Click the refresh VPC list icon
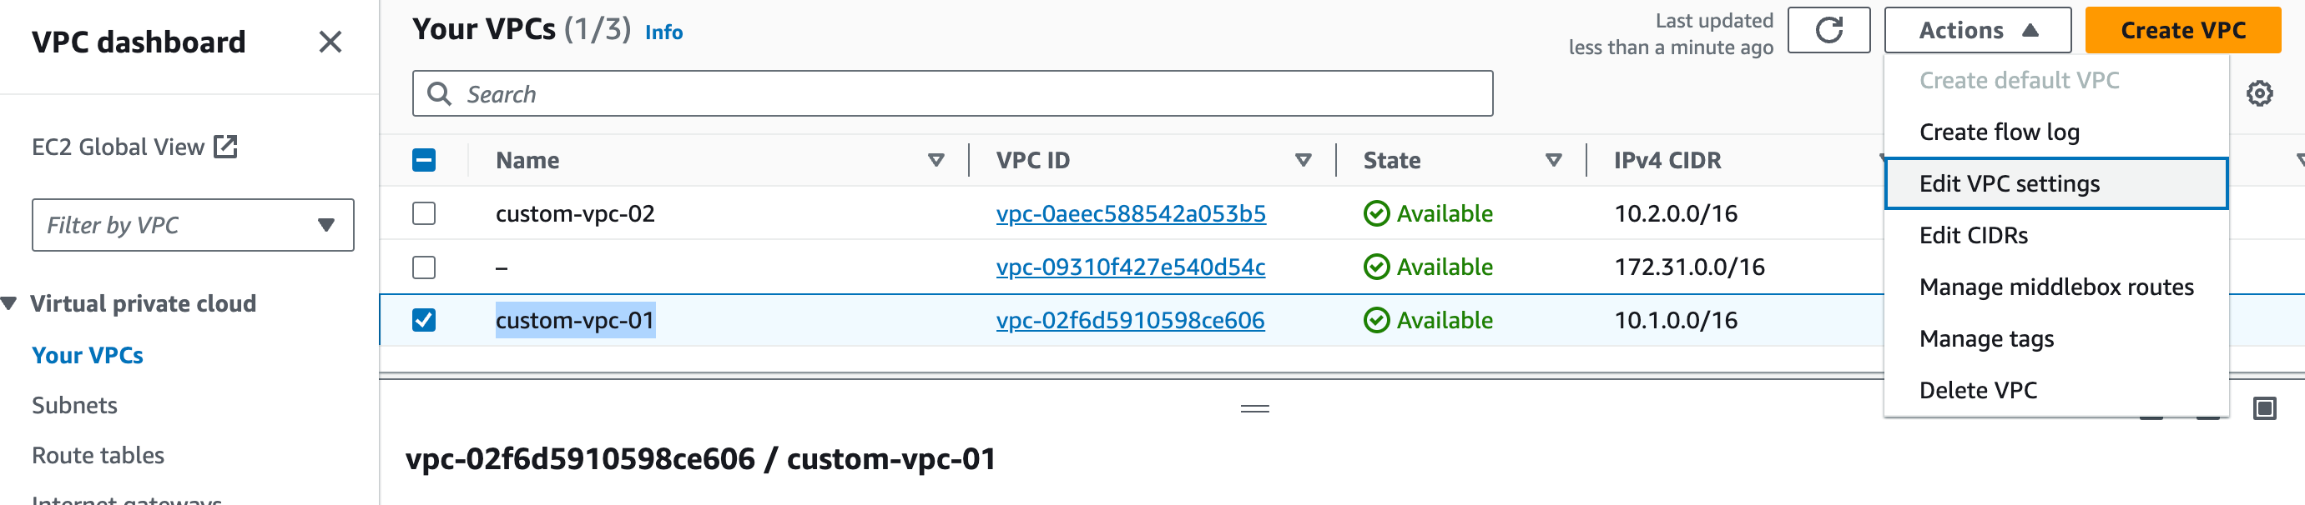Screen dimensions: 2305x505 [1828, 30]
